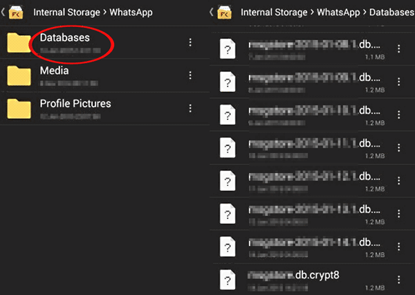Go to Internal Storage in left breadcrumb
415x295 pixels.
(65, 12)
